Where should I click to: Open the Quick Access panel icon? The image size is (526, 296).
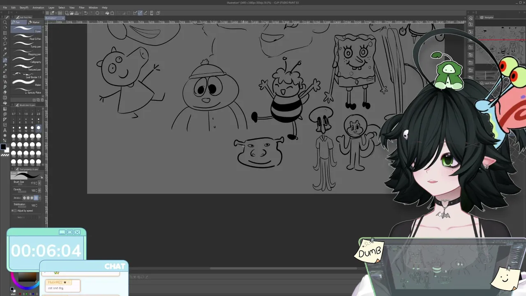point(471,18)
